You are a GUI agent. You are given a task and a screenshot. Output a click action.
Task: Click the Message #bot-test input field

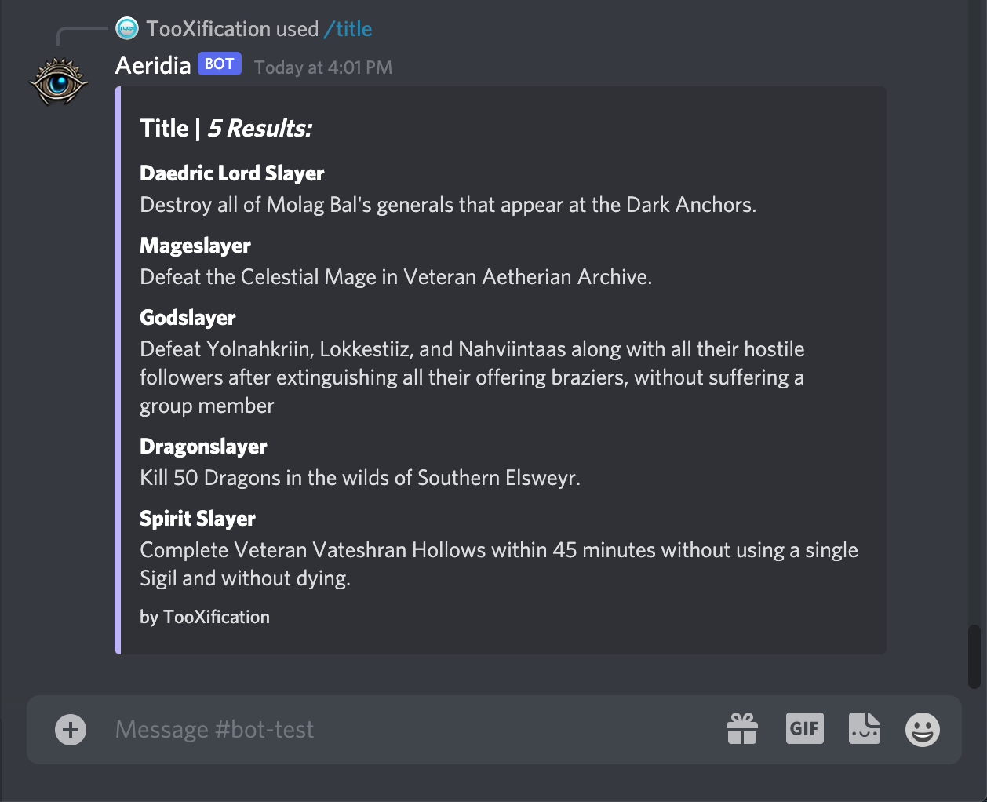(x=408, y=730)
